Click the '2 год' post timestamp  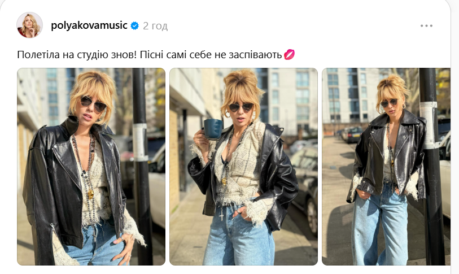click(155, 26)
